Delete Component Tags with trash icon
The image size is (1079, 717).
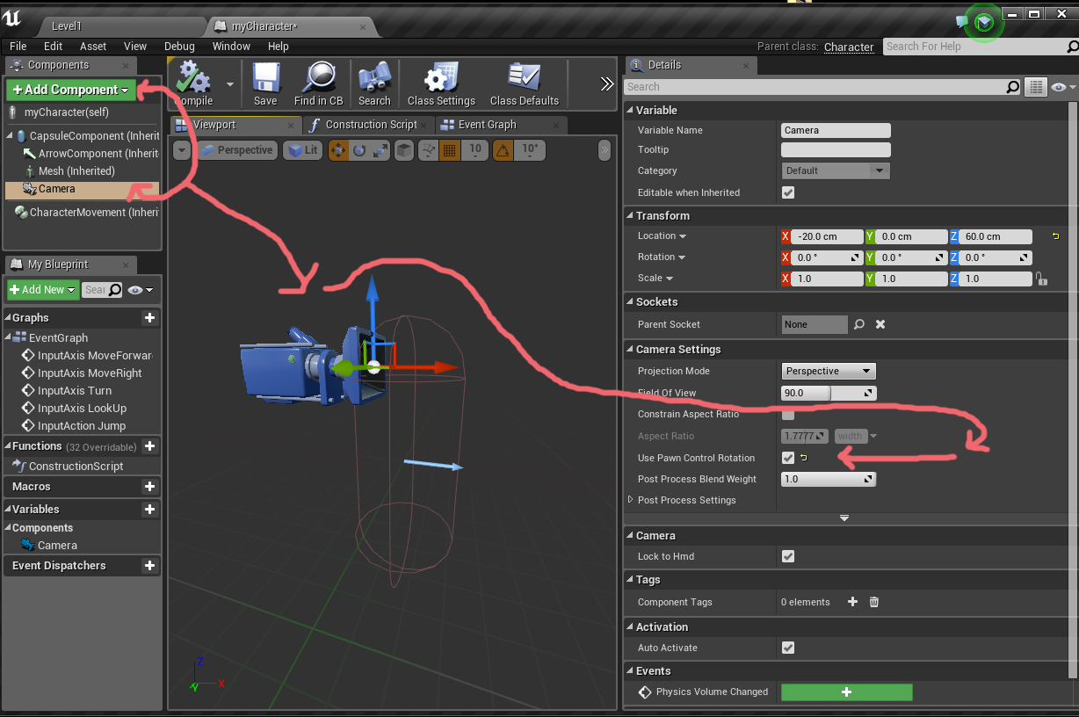tap(874, 602)
